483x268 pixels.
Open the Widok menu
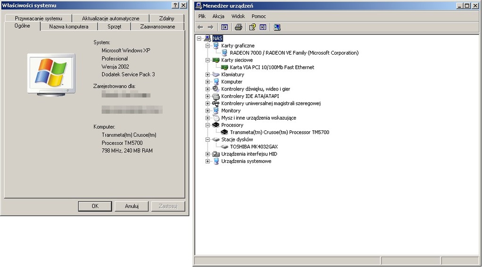pos(238,16)
